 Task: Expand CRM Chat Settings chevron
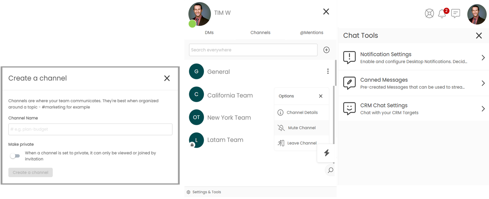(x=483, y=109)
